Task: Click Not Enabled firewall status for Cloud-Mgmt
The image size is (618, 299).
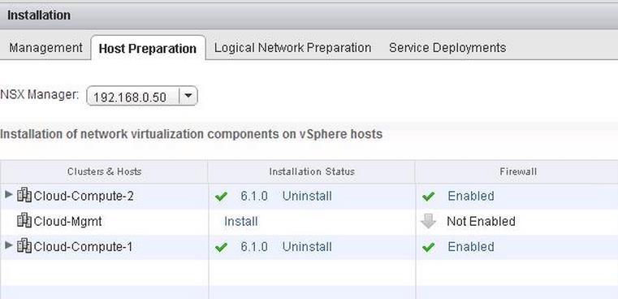Action: pyautogui.click(x=481, y=221)
